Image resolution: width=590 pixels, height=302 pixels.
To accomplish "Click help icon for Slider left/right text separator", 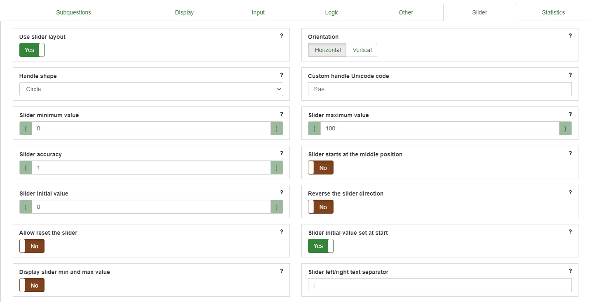I will (570, 271).
